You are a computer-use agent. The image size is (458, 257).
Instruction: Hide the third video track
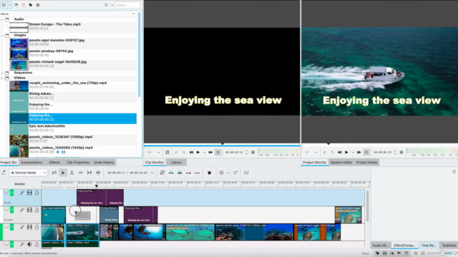pos(29,227)
